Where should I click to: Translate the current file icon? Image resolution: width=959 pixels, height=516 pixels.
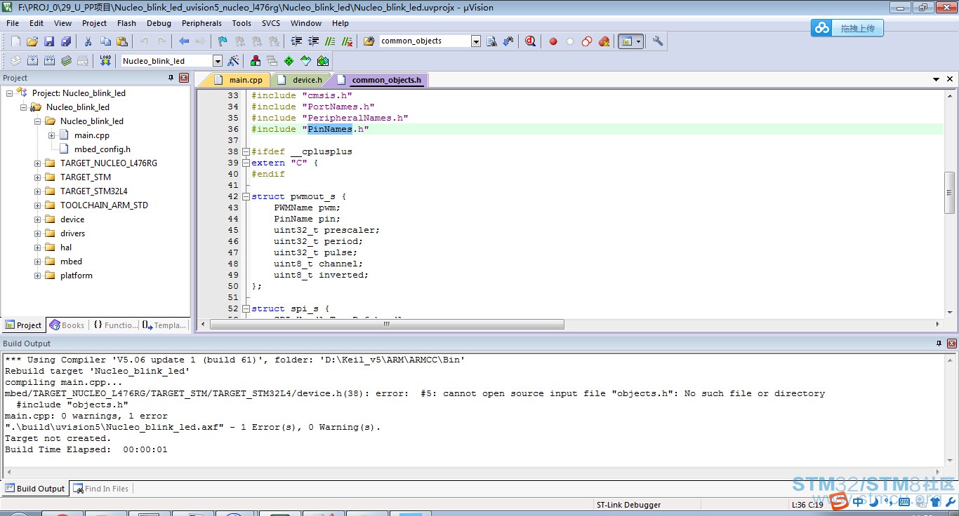(15, 61)
